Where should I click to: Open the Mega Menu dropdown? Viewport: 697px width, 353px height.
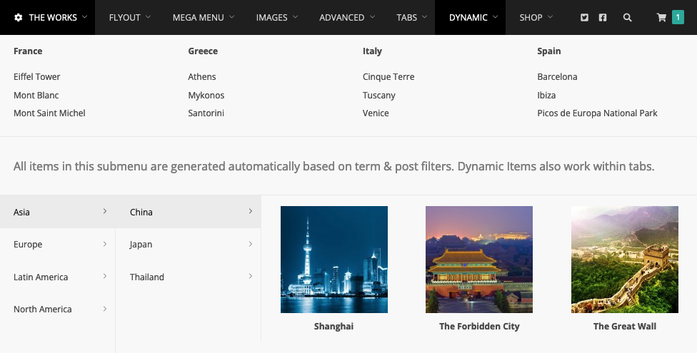[x=204, y=17]
